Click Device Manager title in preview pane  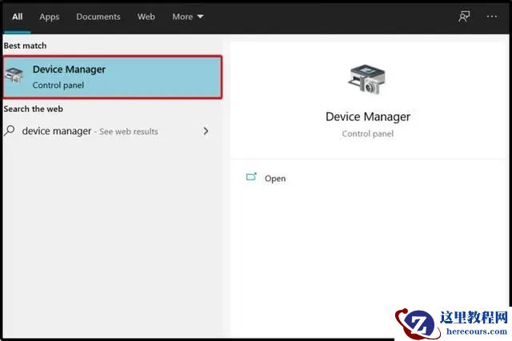[368, 117]
